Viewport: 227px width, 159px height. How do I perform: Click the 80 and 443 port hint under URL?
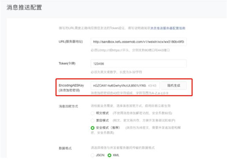(x=130, y=50)
